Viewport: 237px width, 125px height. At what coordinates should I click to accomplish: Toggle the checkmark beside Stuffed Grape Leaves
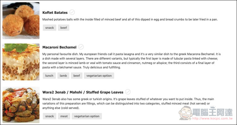point(128,92)
